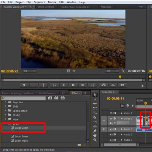Image resolution: width=152 pixels, height=152 pixels.
Task: Select the Pen tool
Action: (95, 131)
